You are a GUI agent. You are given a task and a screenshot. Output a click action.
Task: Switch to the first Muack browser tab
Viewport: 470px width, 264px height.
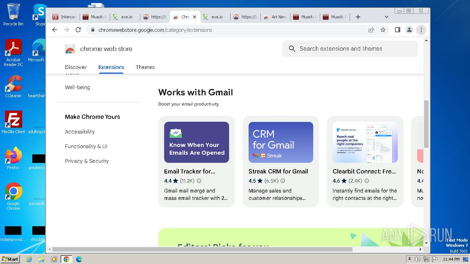(94, 17)
